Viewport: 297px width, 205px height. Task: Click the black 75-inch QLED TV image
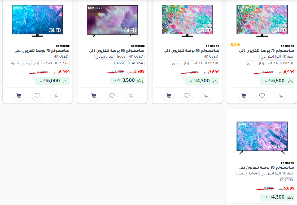pyautogui.click(x=37, y=21)
